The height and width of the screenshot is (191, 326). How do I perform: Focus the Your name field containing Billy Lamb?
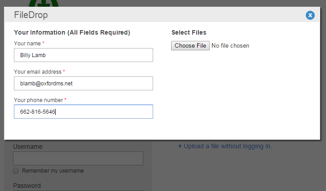click(84, 55)
